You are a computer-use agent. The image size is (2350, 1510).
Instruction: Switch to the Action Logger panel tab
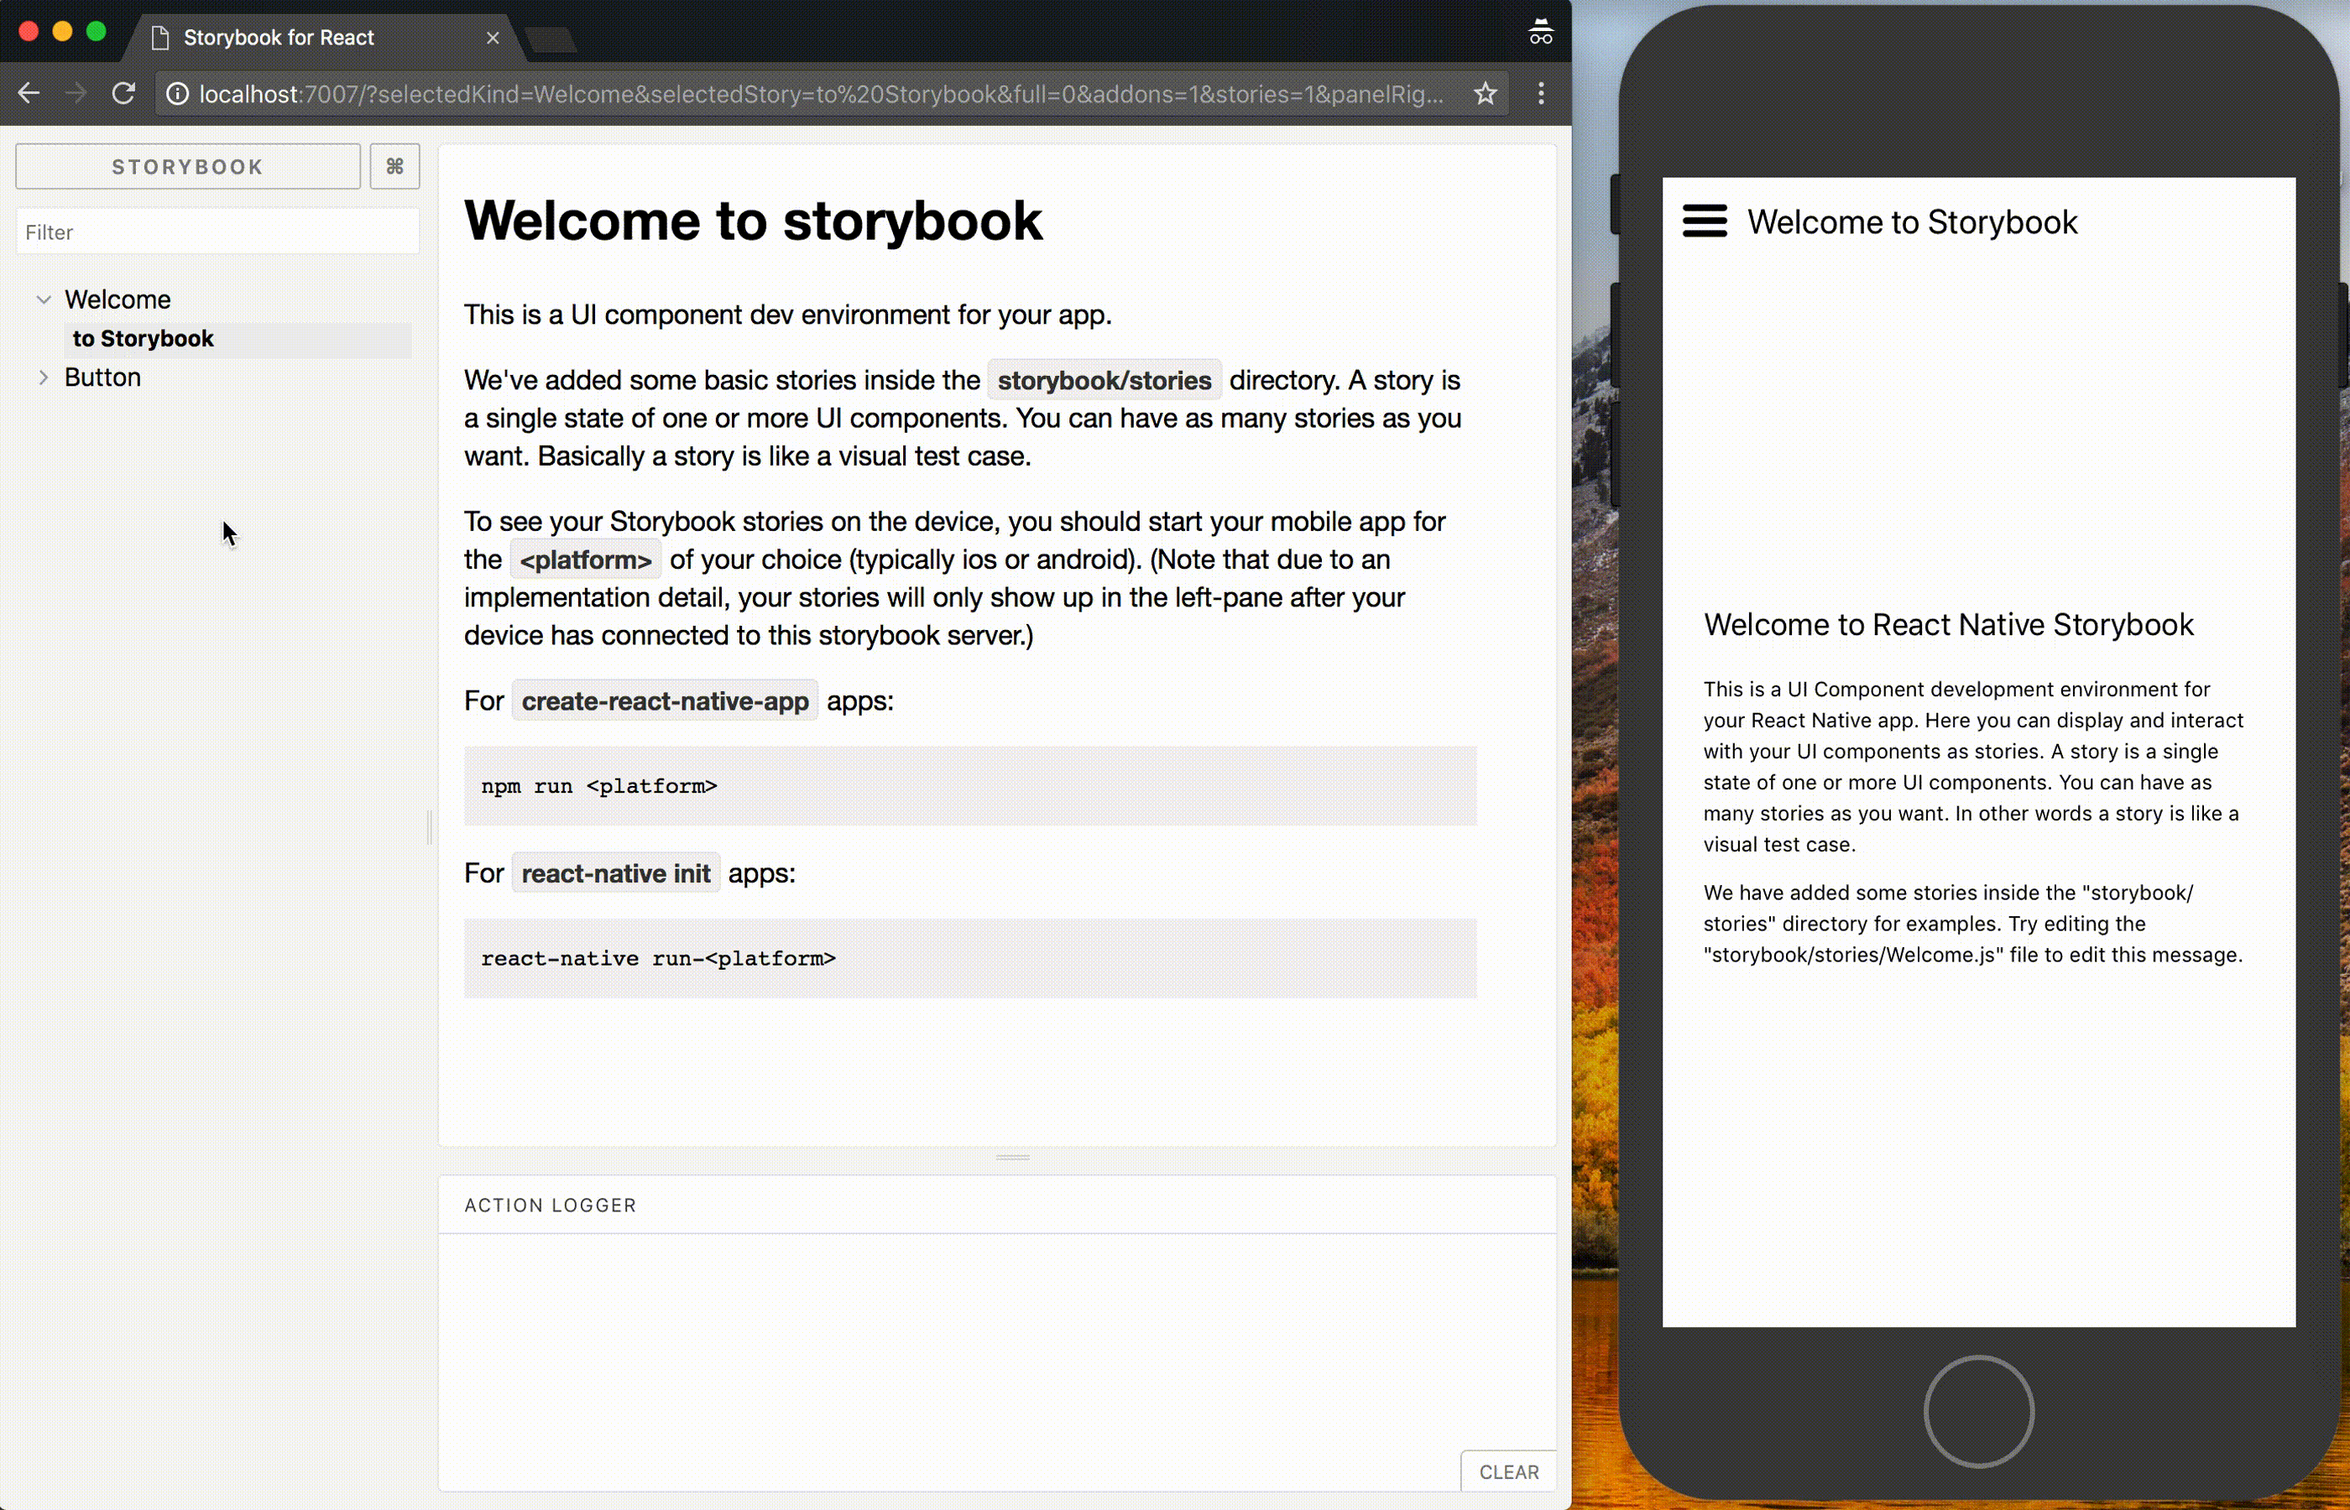coord(551,1205)
